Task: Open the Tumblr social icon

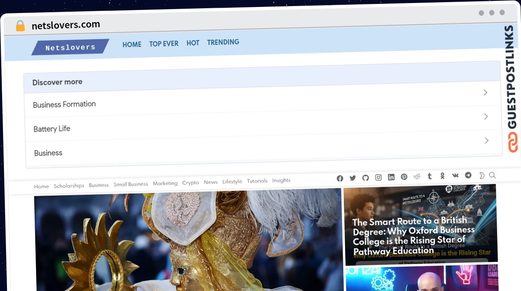Action: tap(430, 176)
